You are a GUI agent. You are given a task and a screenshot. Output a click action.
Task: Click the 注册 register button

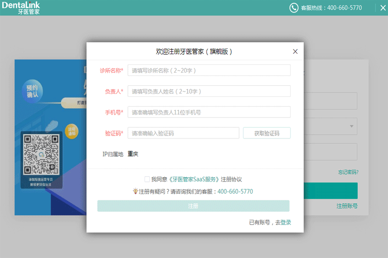click(193, 206)
